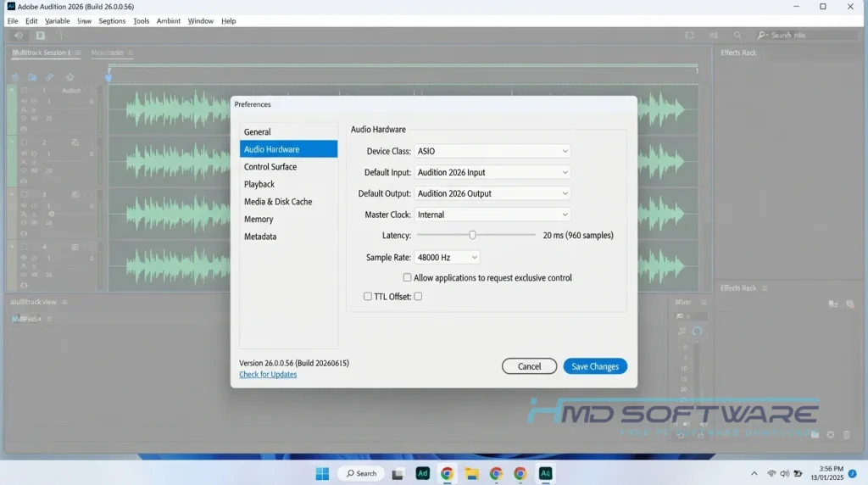Collapse track 1 using its expander arrow
This screenshot has width=868, height=485.
pyautogui.click(x=12, y=90)
